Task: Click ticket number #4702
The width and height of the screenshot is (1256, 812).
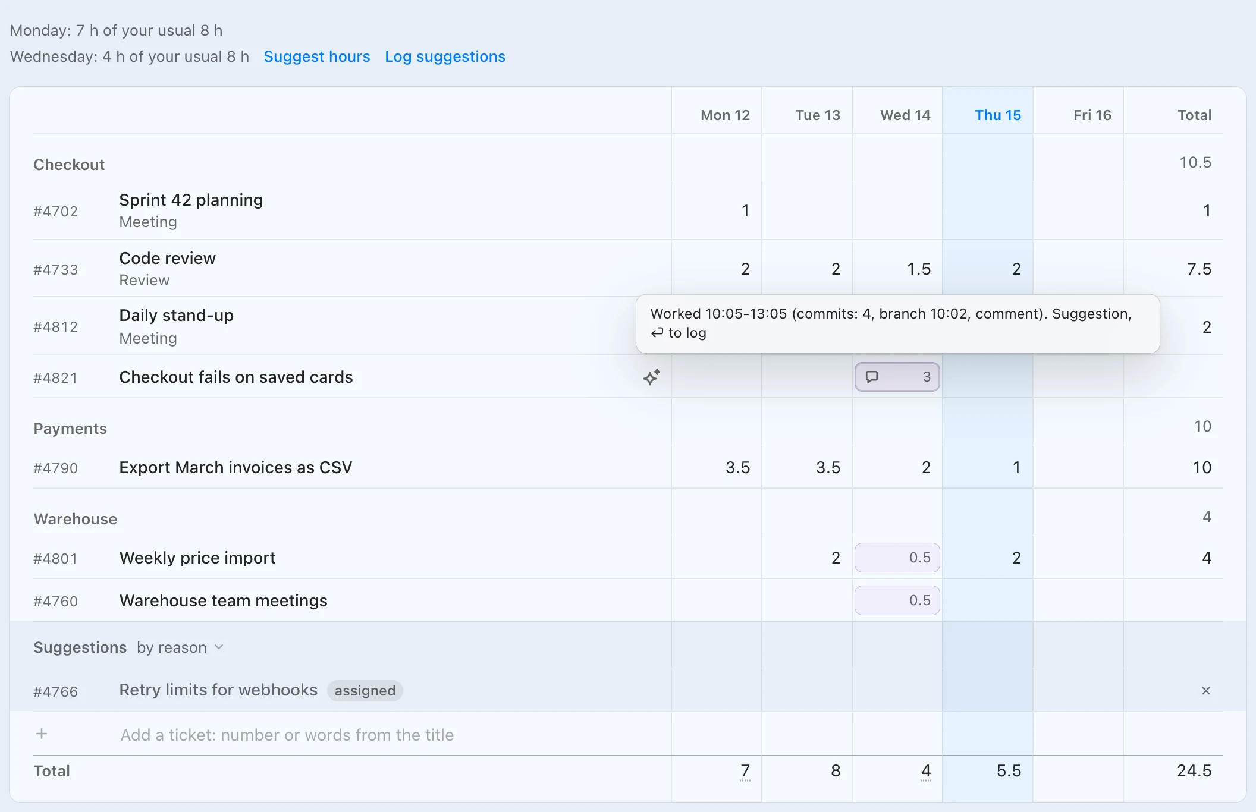Action: (x=55, y=211)
